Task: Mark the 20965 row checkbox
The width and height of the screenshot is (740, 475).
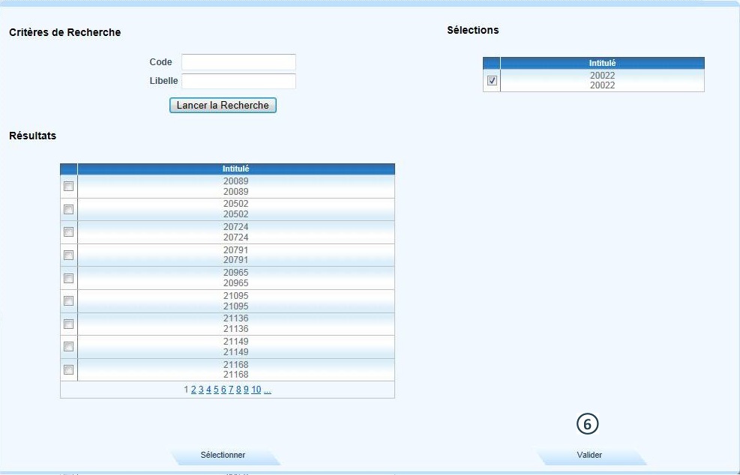Action: point(69,278)
